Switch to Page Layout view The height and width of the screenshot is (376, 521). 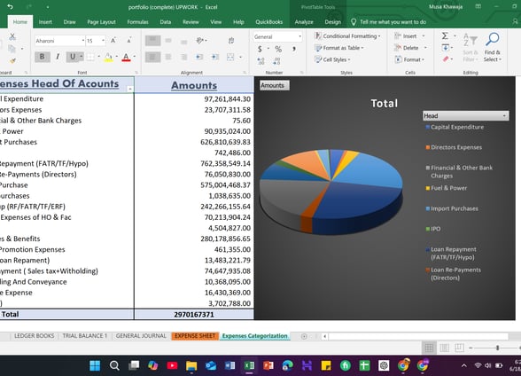pos(444,348)
